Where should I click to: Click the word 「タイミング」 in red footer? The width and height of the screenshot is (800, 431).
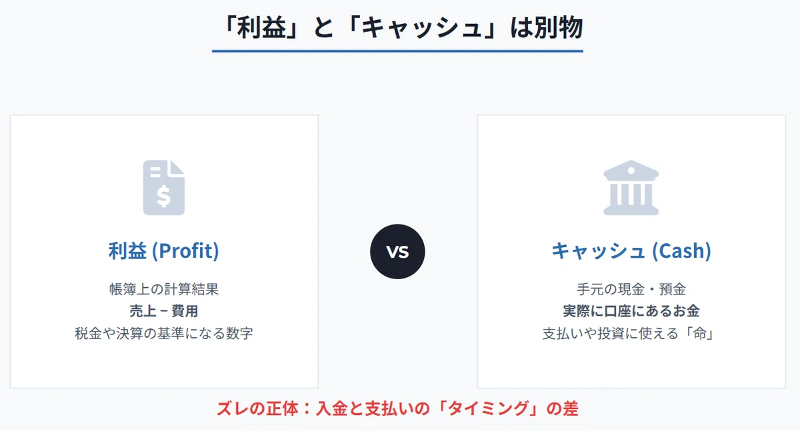click(x=477, y=409)
